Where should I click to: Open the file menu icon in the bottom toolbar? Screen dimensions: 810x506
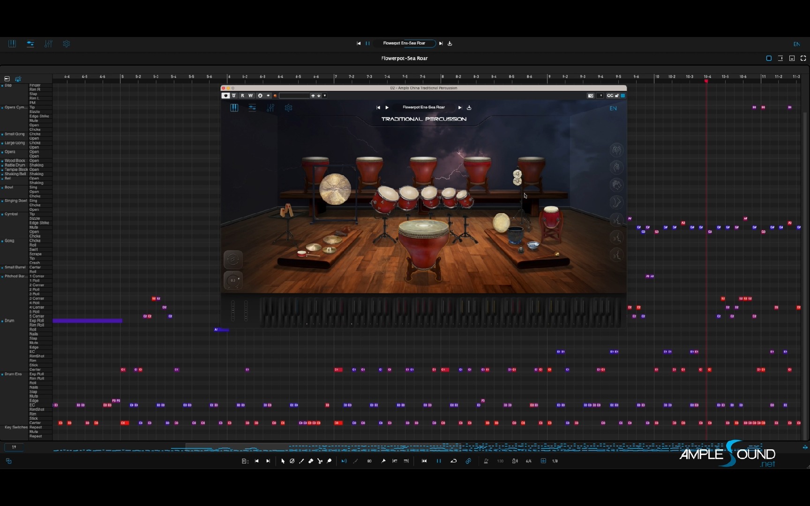pos(245,461)
